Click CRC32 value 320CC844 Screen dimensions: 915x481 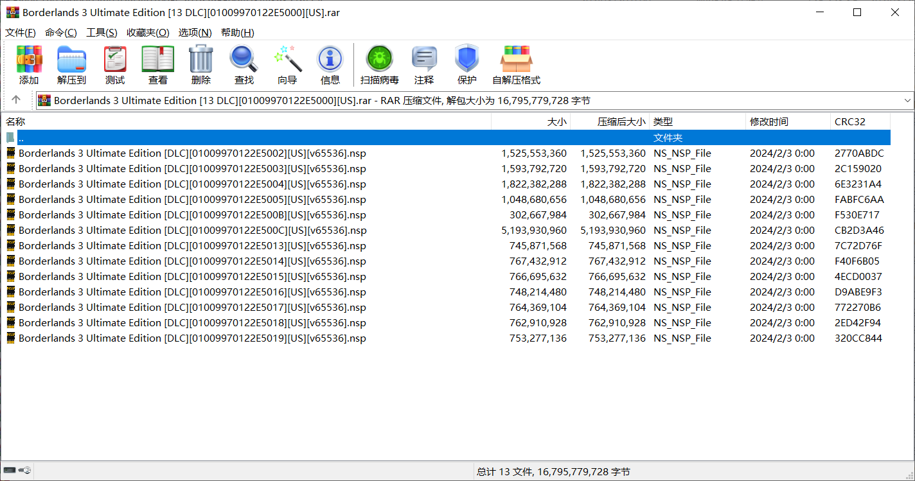858,338
